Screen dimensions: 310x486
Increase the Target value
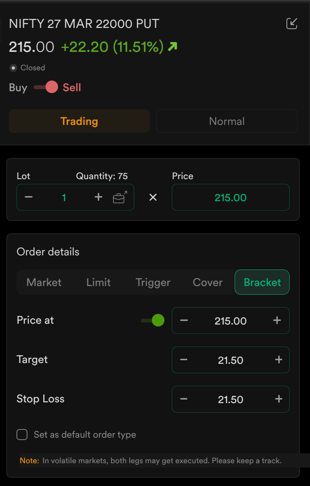(x=279, y=360)
